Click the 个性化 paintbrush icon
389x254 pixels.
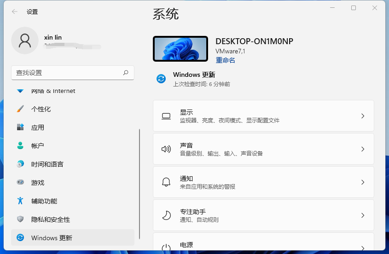click(20, 109)
